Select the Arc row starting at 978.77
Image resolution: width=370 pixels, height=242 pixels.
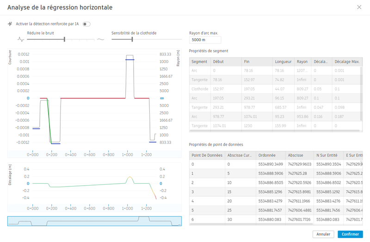click(275, 117)
